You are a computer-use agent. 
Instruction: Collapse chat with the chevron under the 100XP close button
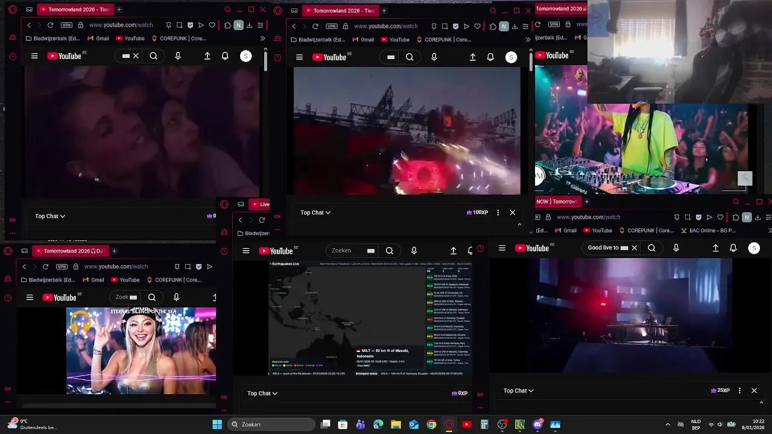point(519,224)
